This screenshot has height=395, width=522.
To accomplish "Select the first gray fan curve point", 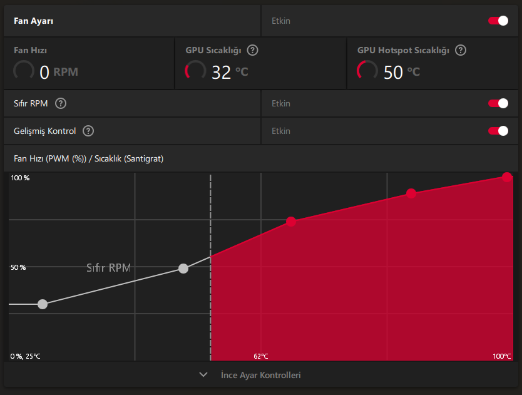I will [x=43, y=304].
